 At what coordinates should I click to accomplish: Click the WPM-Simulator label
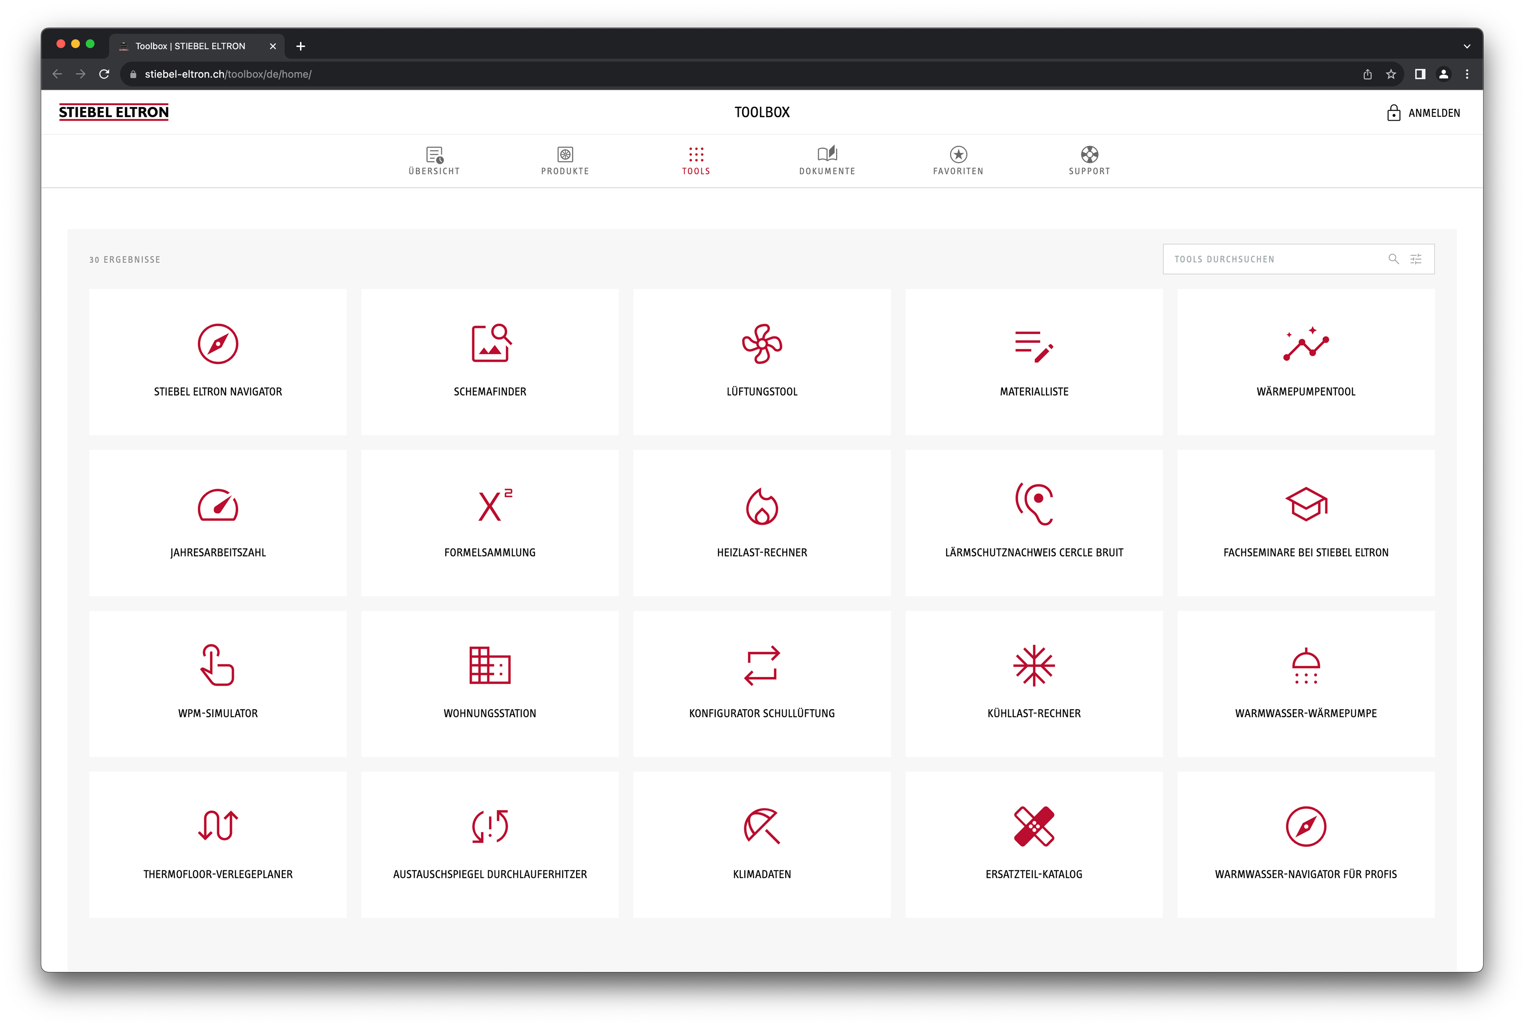click(x=218, y=713)
